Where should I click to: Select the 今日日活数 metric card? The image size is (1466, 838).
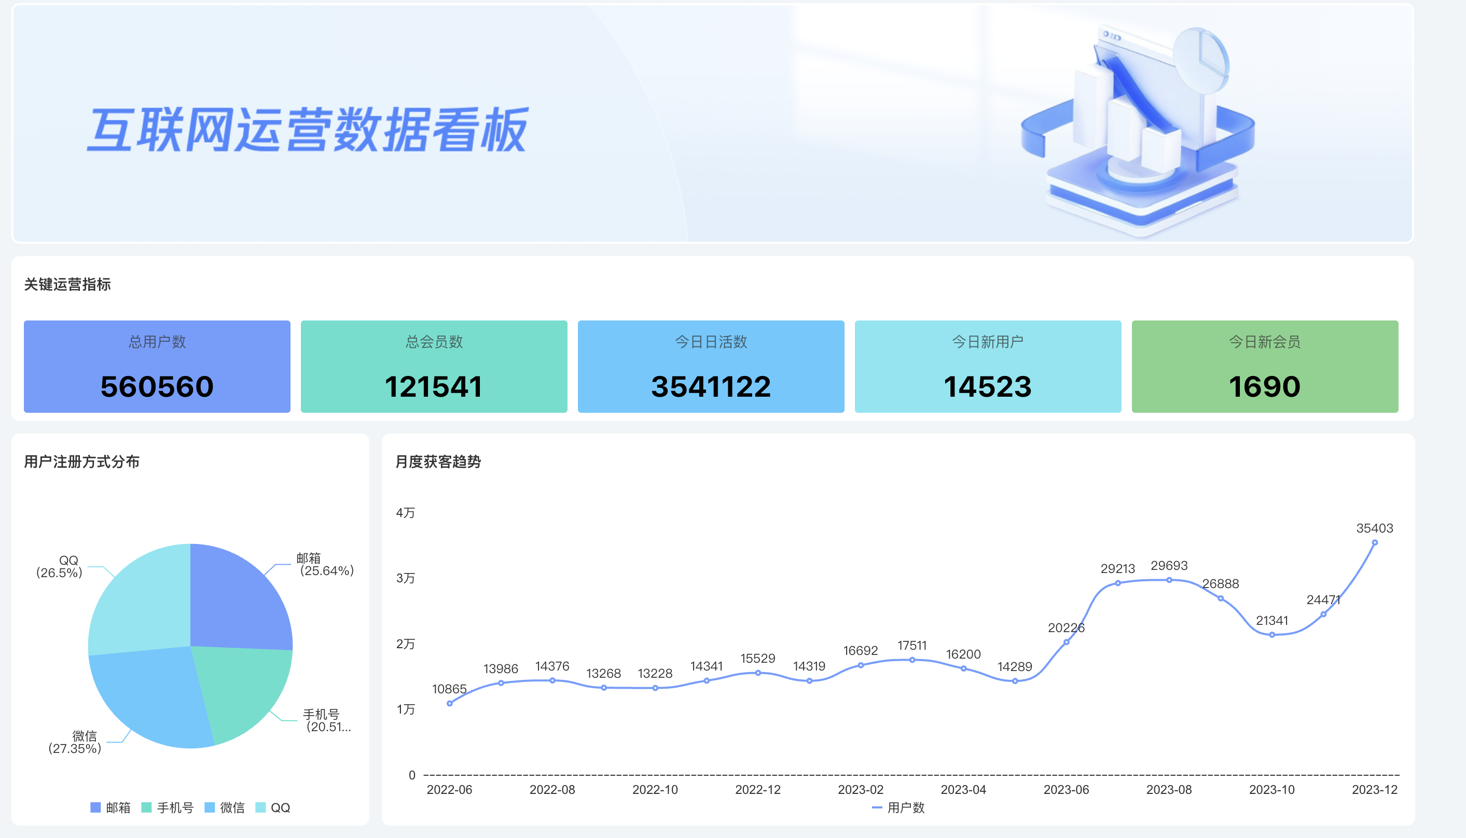[x=711, y=367]
